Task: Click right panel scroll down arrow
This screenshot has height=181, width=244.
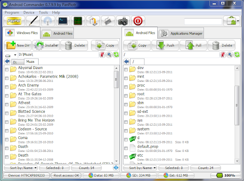Action: (237, 161)
